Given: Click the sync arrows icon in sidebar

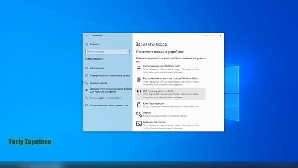Looking at the screenshot, I should pos(87,105).
